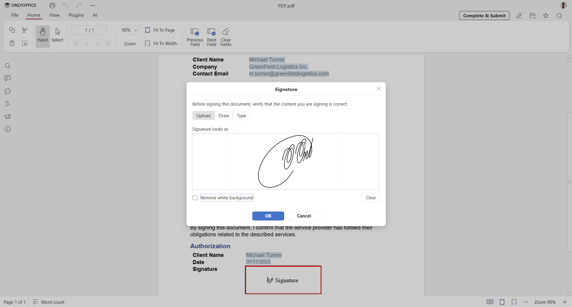The image size is (572, 307).
Task: Open the File menu
Action: click(x=14, y=15)
